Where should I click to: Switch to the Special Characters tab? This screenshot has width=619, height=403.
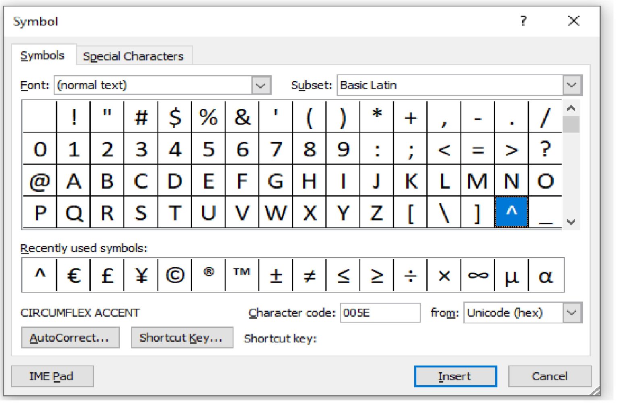click(133, 56)
